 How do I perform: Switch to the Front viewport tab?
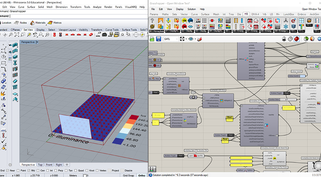click(x=49, y=165)
